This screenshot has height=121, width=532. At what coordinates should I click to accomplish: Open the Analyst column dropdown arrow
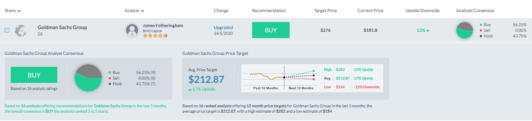tap(142, 11)
